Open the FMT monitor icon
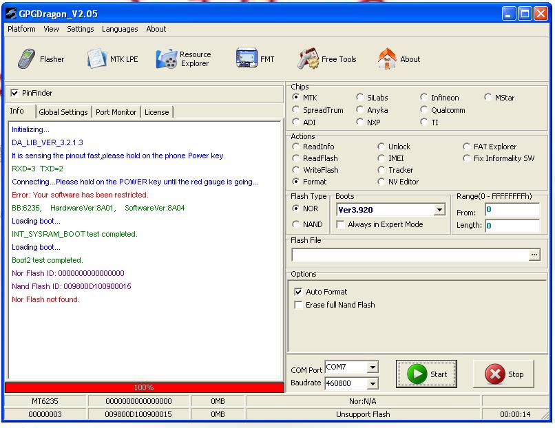Screen dimensions: 555x428 click(x=247, y=58)
